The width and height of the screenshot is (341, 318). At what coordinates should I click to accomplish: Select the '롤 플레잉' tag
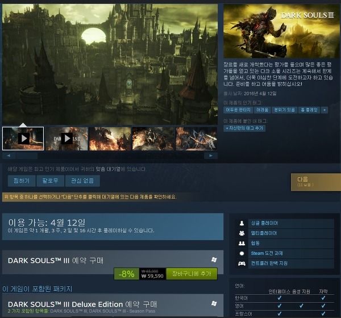(x=309, y=110)
